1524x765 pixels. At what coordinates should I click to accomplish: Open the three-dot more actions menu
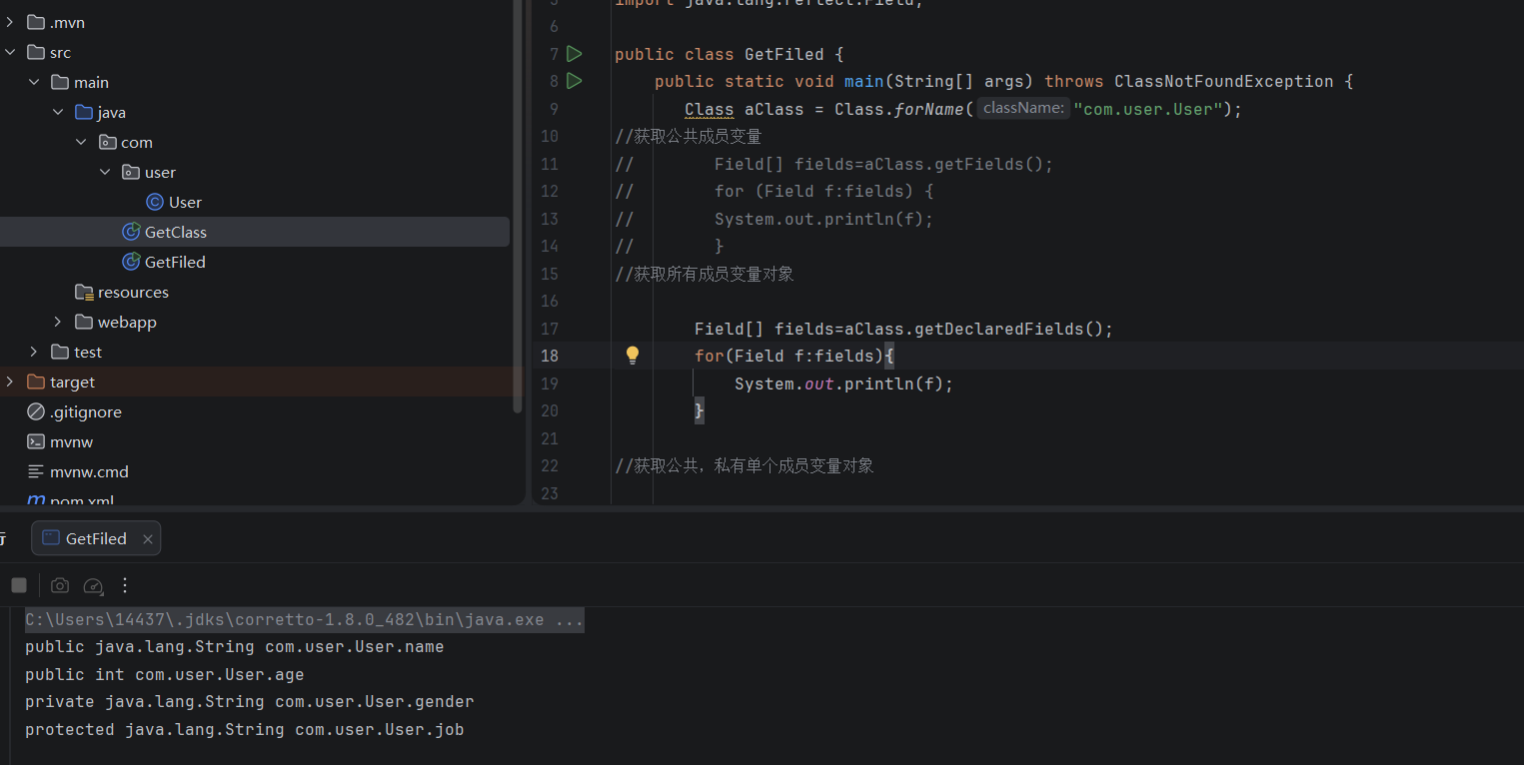(125, 585)
